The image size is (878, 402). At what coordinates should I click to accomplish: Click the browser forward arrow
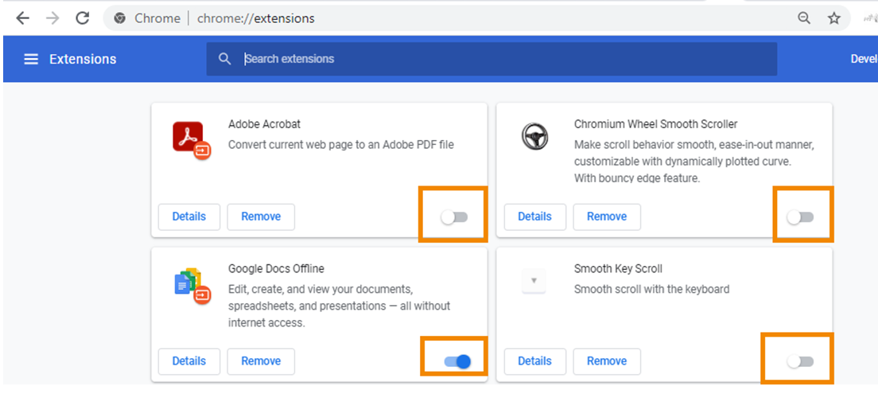tap(52, 18)
